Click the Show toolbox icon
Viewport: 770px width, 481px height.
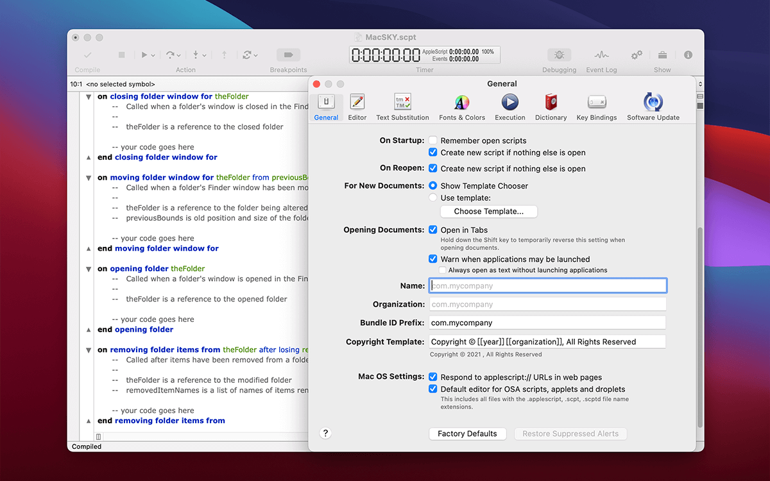662,55
